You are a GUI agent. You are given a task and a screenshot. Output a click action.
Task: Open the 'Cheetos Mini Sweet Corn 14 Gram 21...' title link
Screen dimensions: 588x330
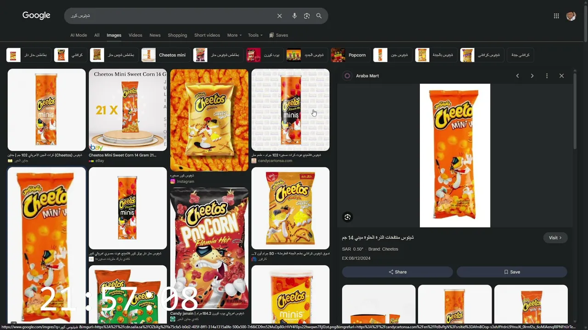123,155
